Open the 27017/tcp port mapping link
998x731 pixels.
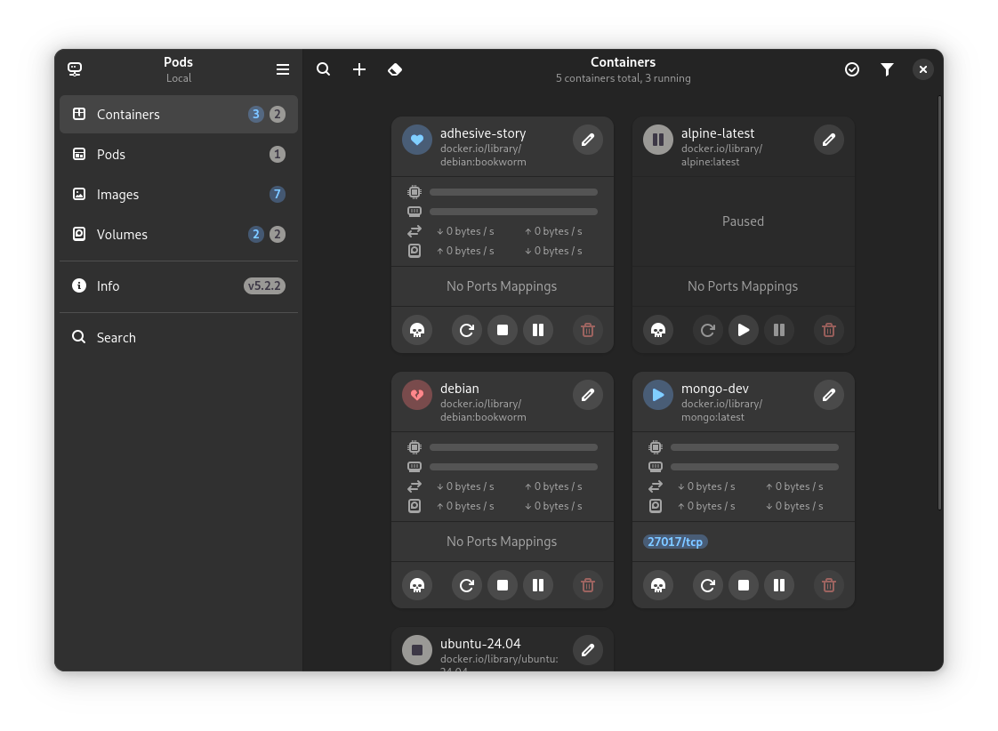coord(675,542)
